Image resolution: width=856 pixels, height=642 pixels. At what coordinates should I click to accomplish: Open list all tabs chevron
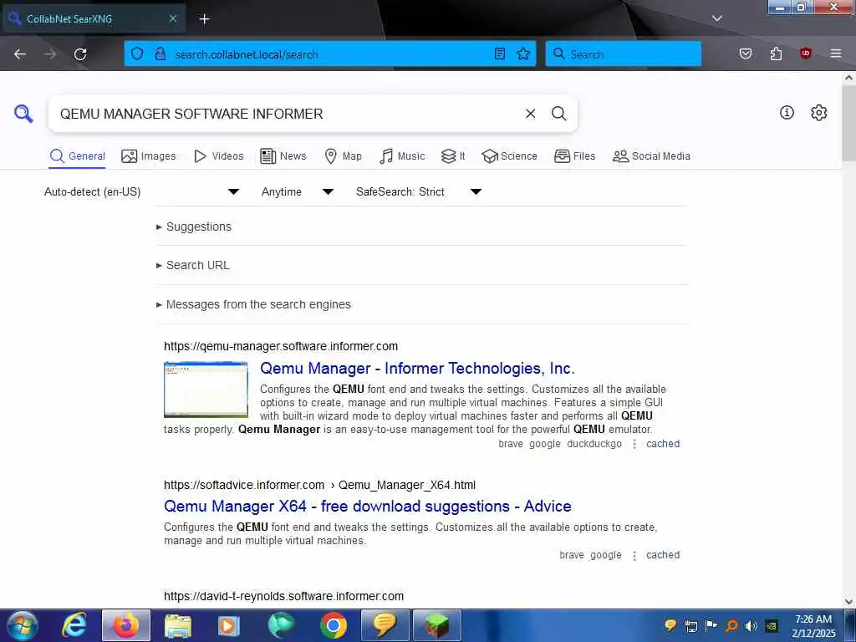point(717,18)
